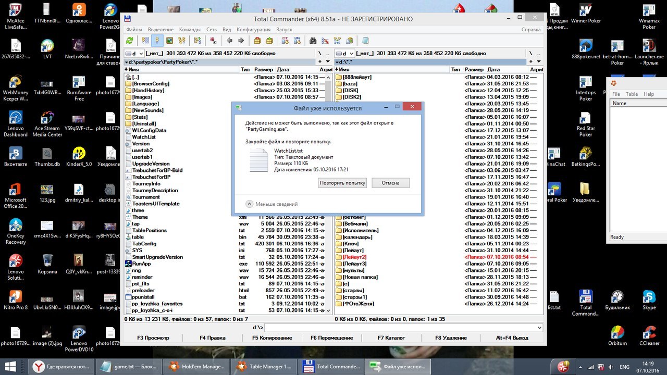Select the thumbnail view toolbar icon
The height and width of the screenshot is (375, 667).
[170, 41]
